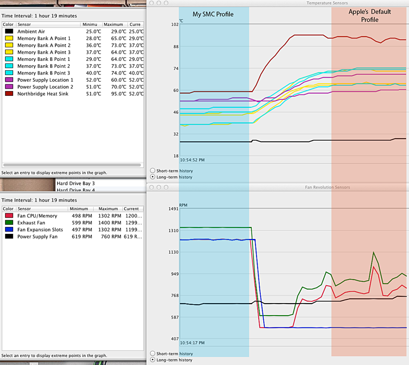Close the Fan Revolution Sensors graph window
This screenshot has height=365, width=409.
[x=151, y=187]
